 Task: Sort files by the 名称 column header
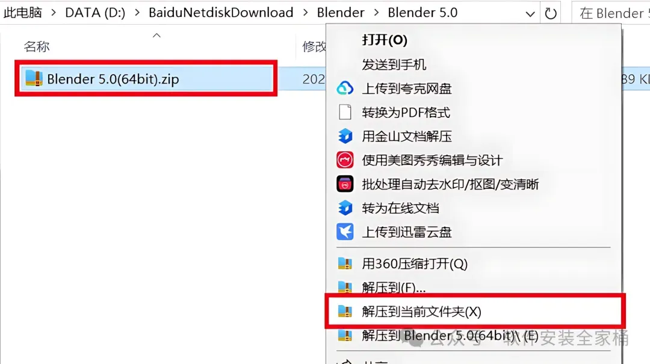(x=37, y=46)
